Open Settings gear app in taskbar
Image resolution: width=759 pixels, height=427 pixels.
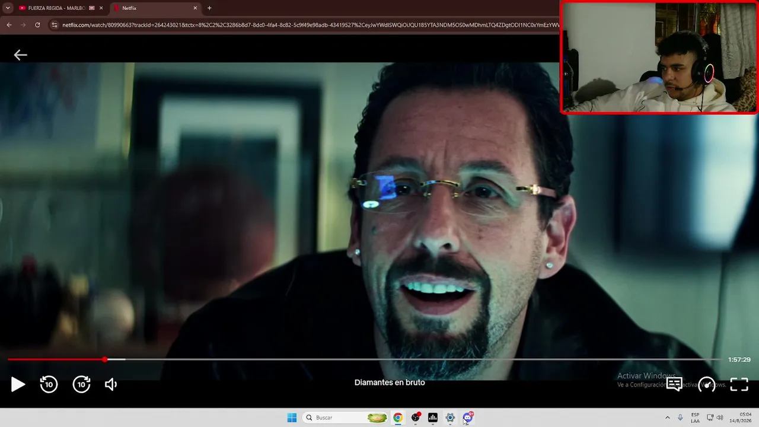pyautogui.click(x=450, y=418)
